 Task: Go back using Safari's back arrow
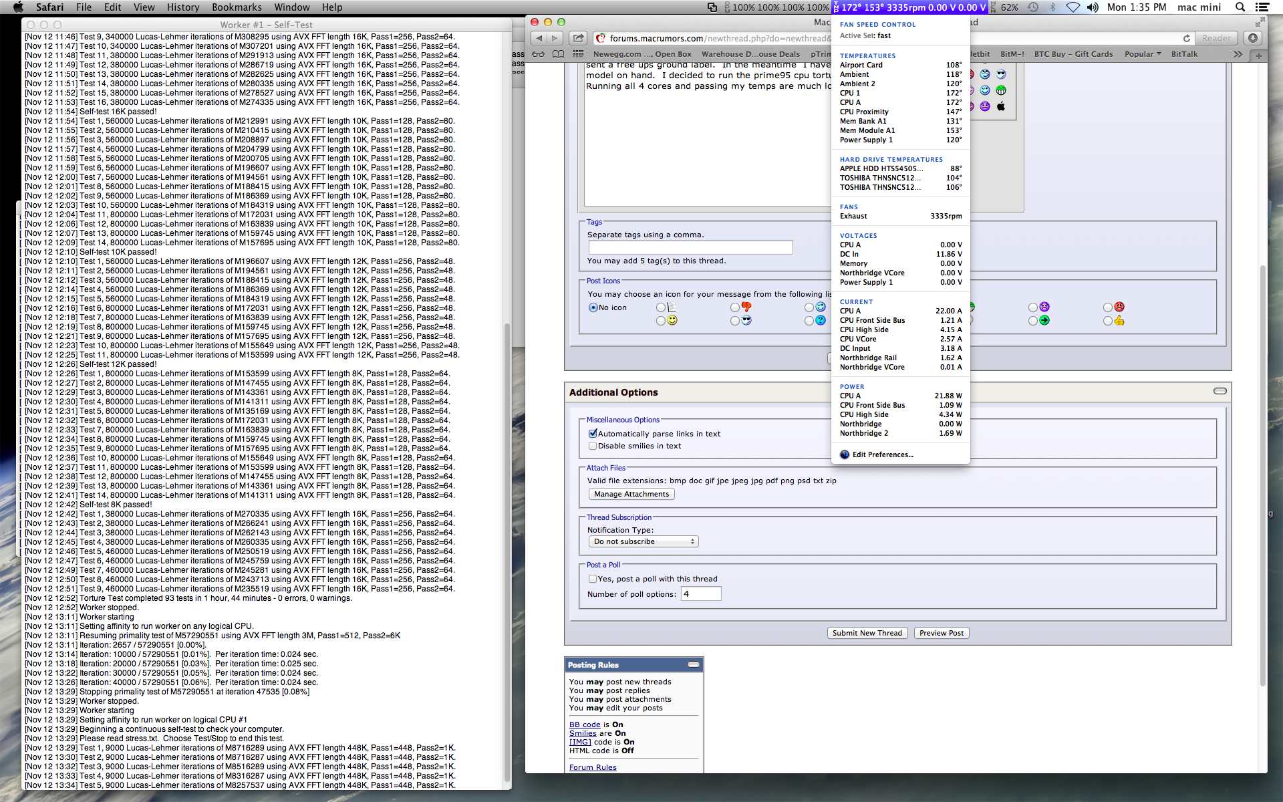click(539, 38)
